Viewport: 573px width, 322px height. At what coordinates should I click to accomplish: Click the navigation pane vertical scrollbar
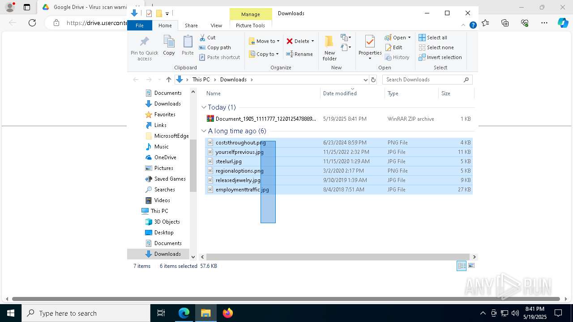193,165
